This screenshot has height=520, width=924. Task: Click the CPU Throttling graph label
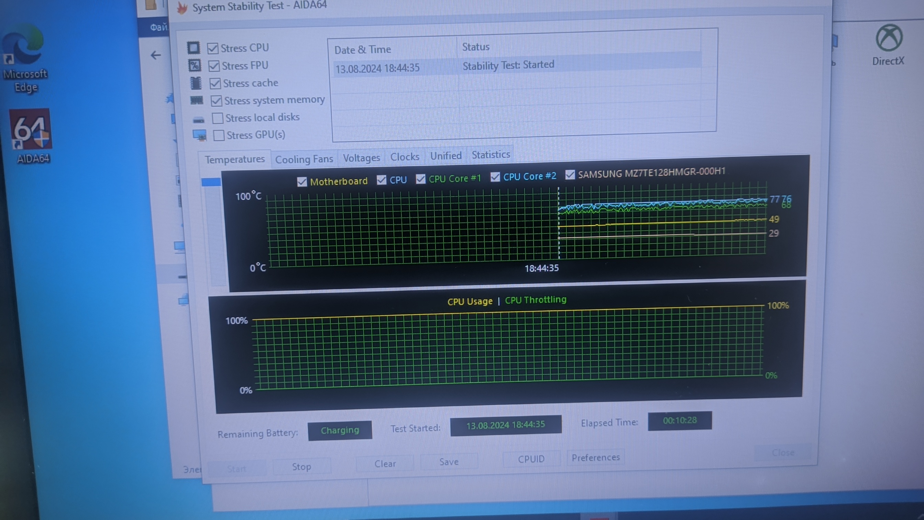[536, 300]
